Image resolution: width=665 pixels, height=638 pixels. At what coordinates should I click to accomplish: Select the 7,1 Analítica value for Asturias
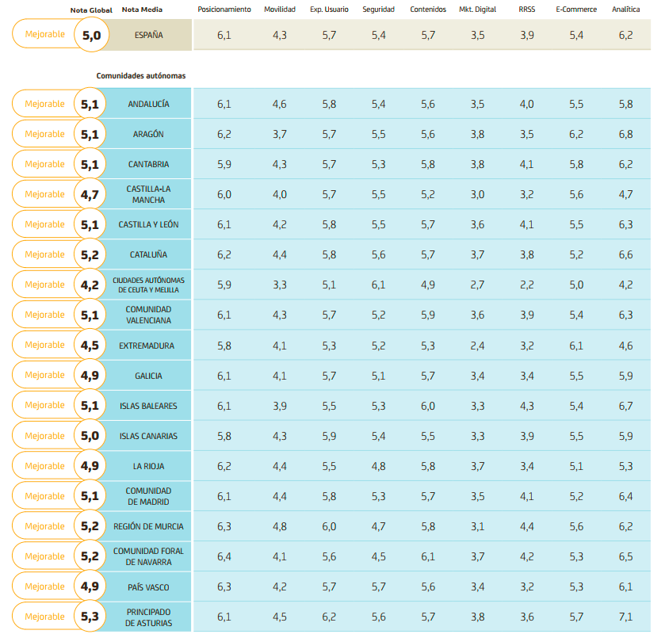[625, 616]
